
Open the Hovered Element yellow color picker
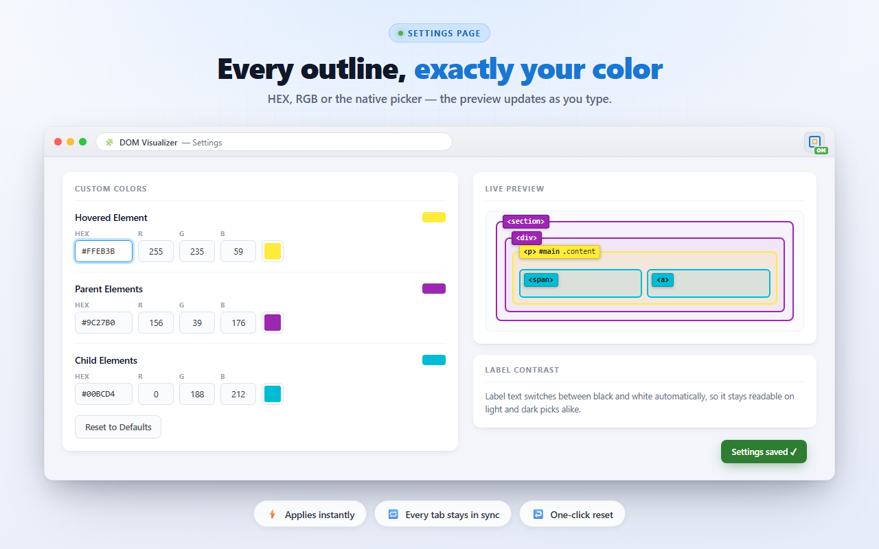pos(273,251)
